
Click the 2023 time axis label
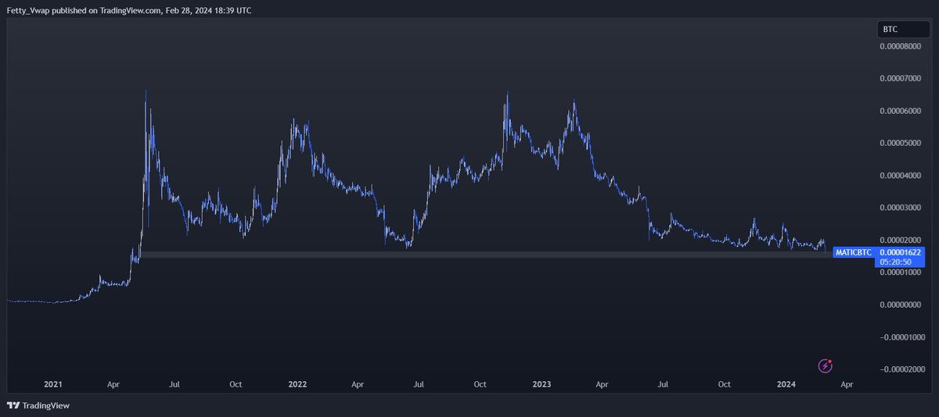click(x=541, y=384)
